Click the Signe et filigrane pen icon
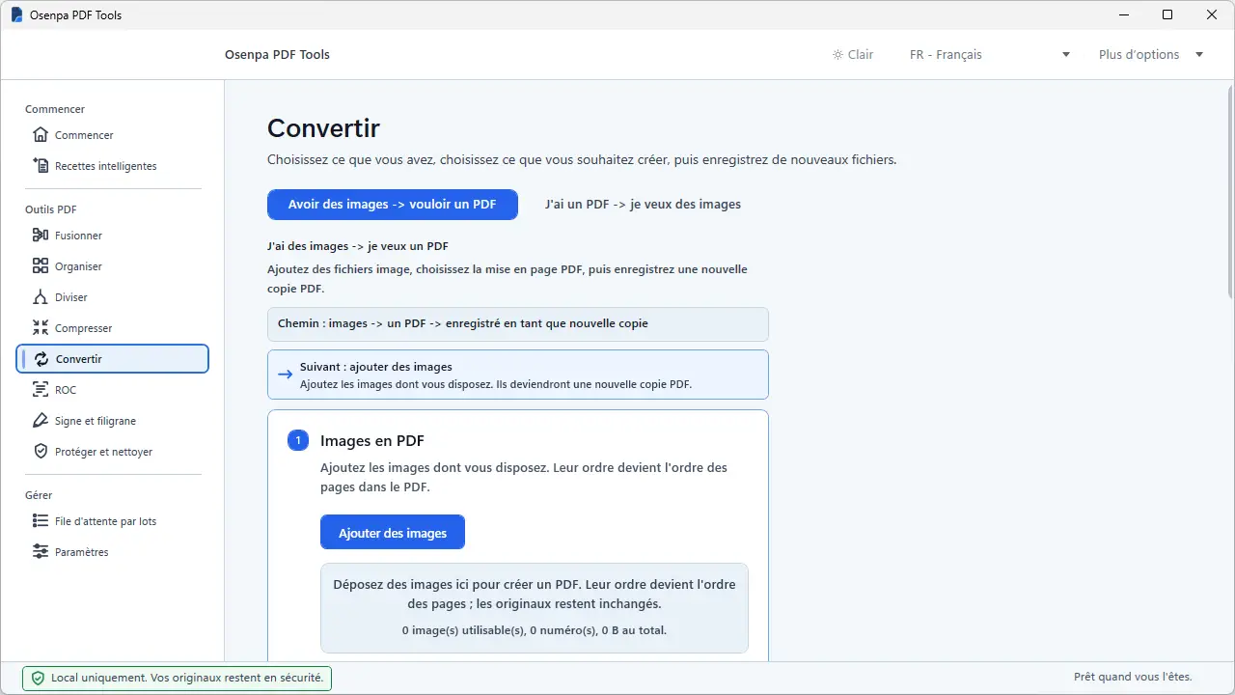 coord(41,421)
